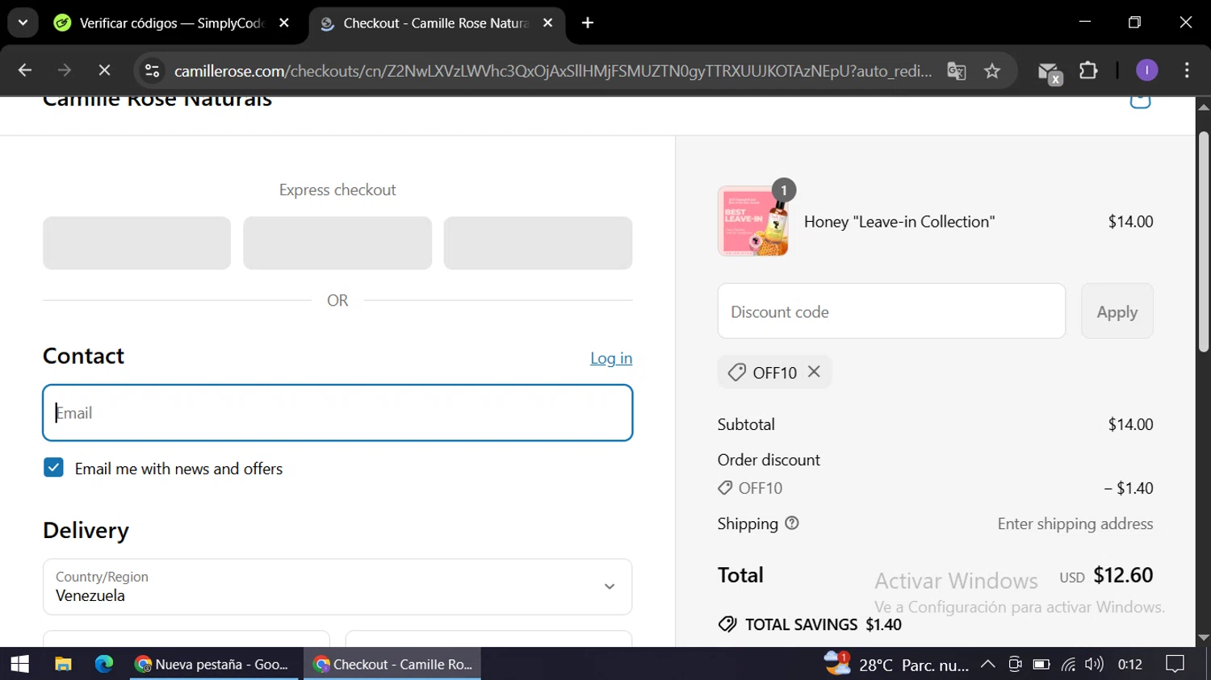Viewport: 1211px width, 680px height.
Task: Open the mail extension icon in toolbar
Action: click(x=1049, y=73)
